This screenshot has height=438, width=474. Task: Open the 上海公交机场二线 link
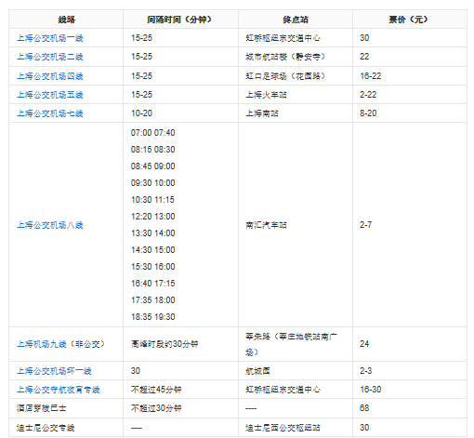click(50, 57)
